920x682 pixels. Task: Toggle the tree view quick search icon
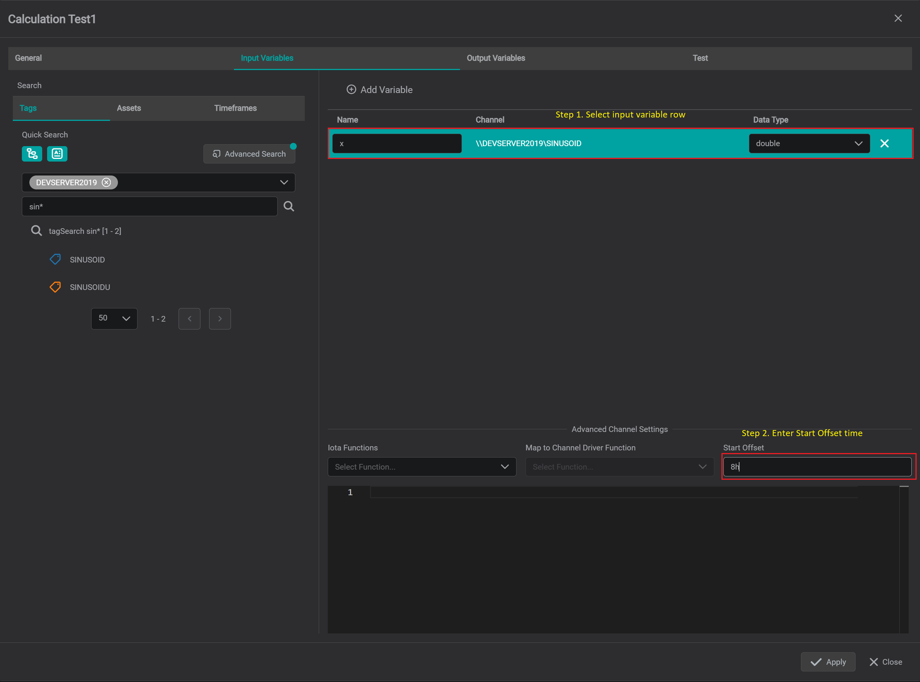coord(32,154)
